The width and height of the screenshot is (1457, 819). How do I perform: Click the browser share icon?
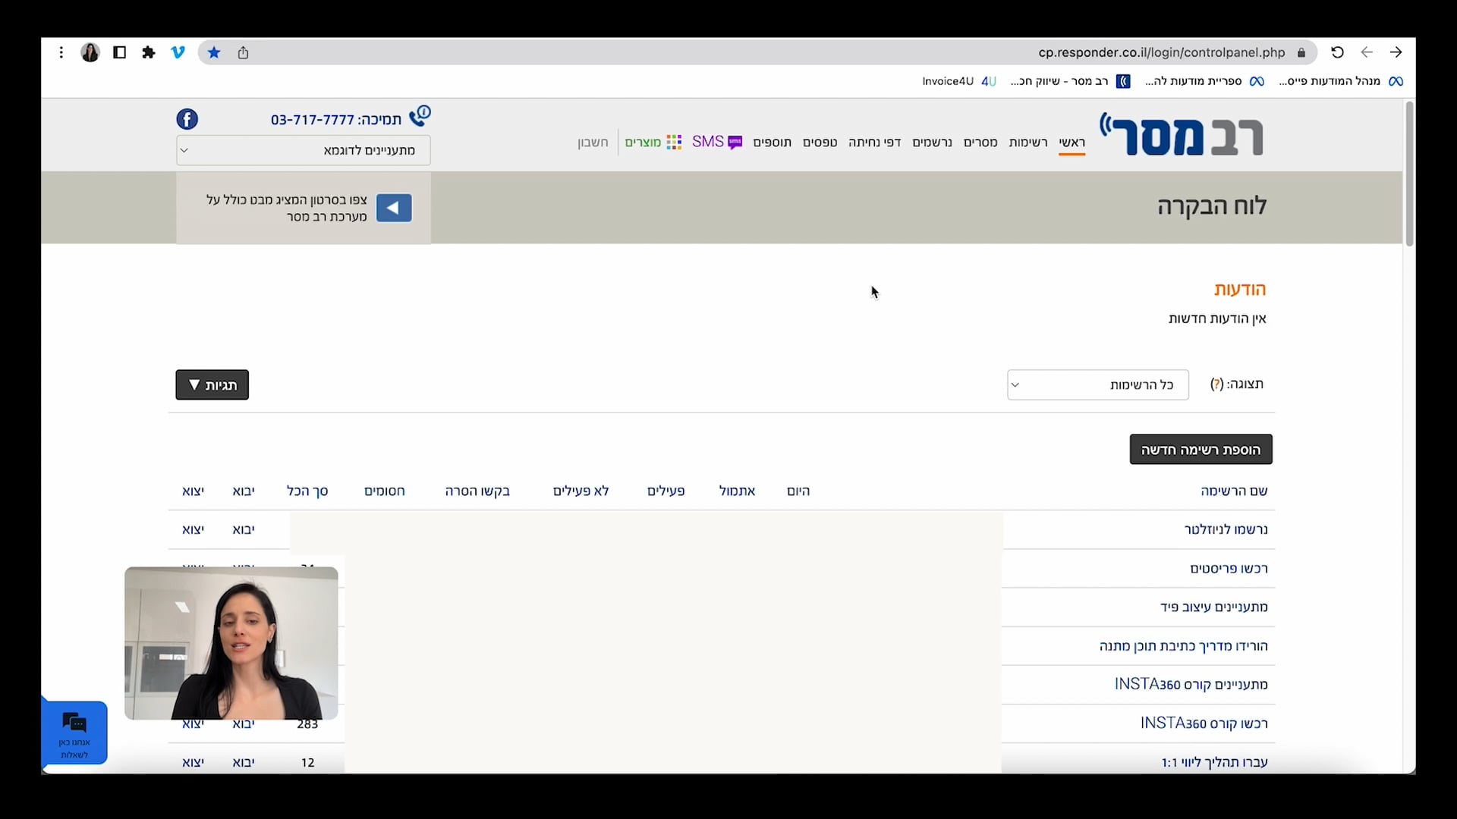pos(243,52)
